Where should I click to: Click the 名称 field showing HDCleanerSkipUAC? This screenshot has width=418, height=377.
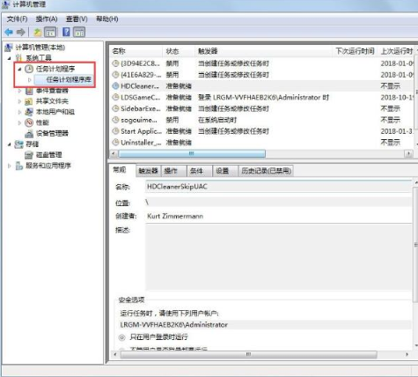coord(278,187)
